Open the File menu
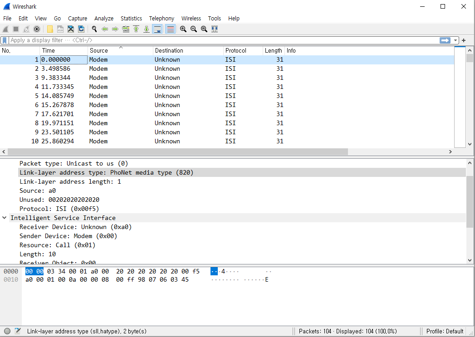The width and height of the screenshot is (475, 337). point(7,19)
